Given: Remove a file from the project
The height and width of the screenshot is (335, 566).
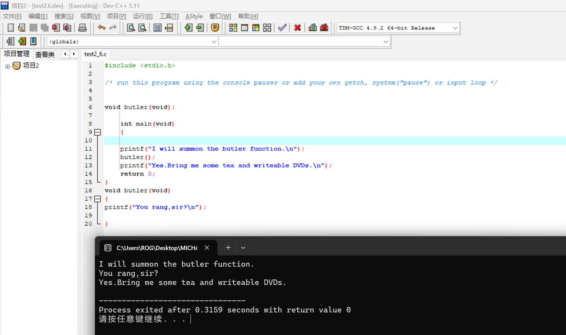Looking at the screenshot, I should [x=200, y=28].
